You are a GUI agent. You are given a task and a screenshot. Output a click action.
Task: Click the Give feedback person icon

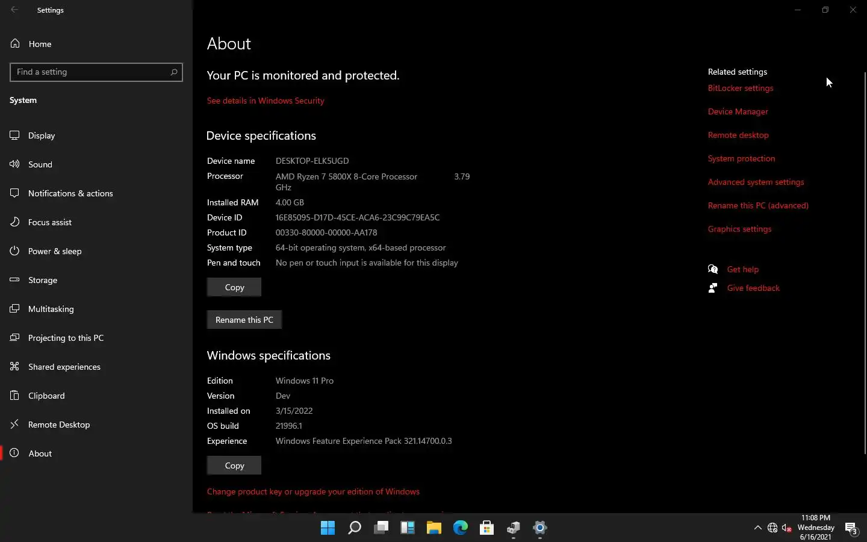click(x=713, y=288)
